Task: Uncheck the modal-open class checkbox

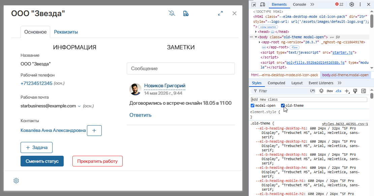Action: point(253,105)
